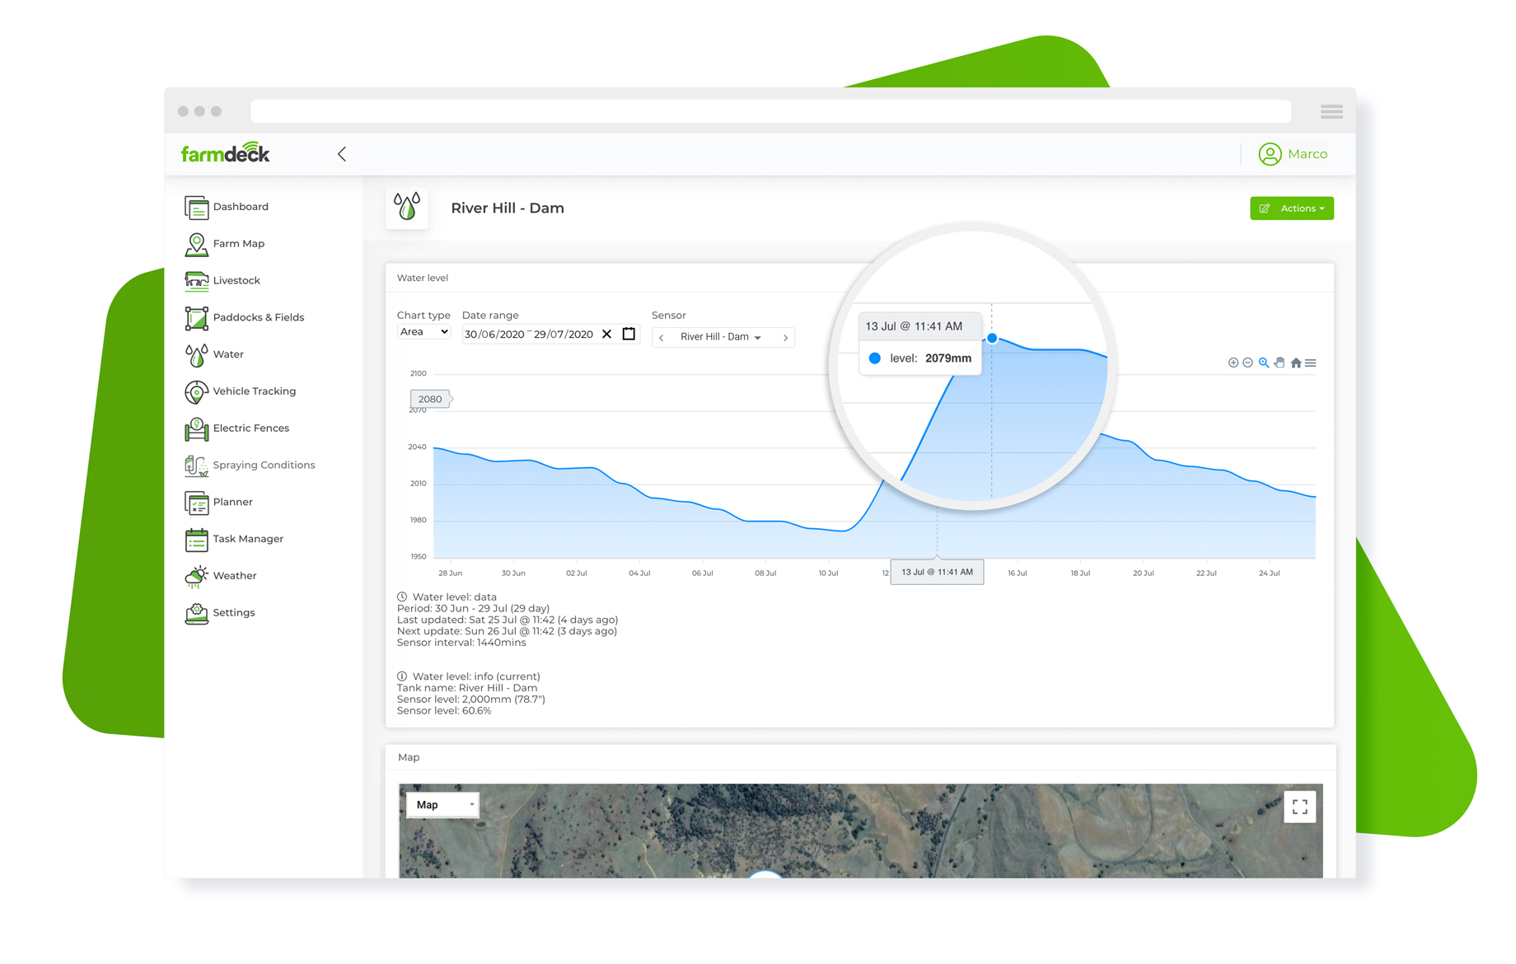The height and width of the screenshot is (964, 1516).
Task: Activate the pan hand tool on chart
Action: (x=1280, y=363)
